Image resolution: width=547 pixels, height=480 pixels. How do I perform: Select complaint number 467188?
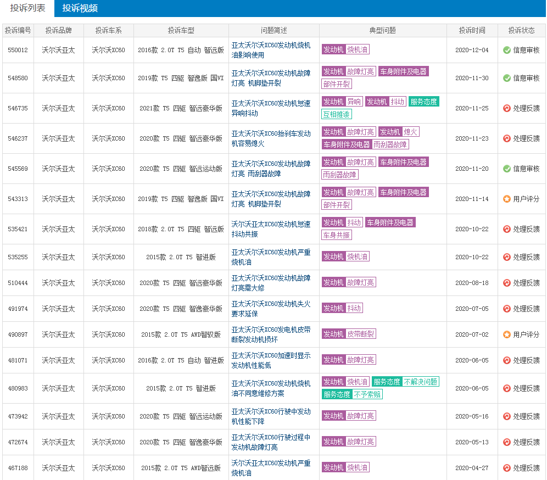(18, 468)
